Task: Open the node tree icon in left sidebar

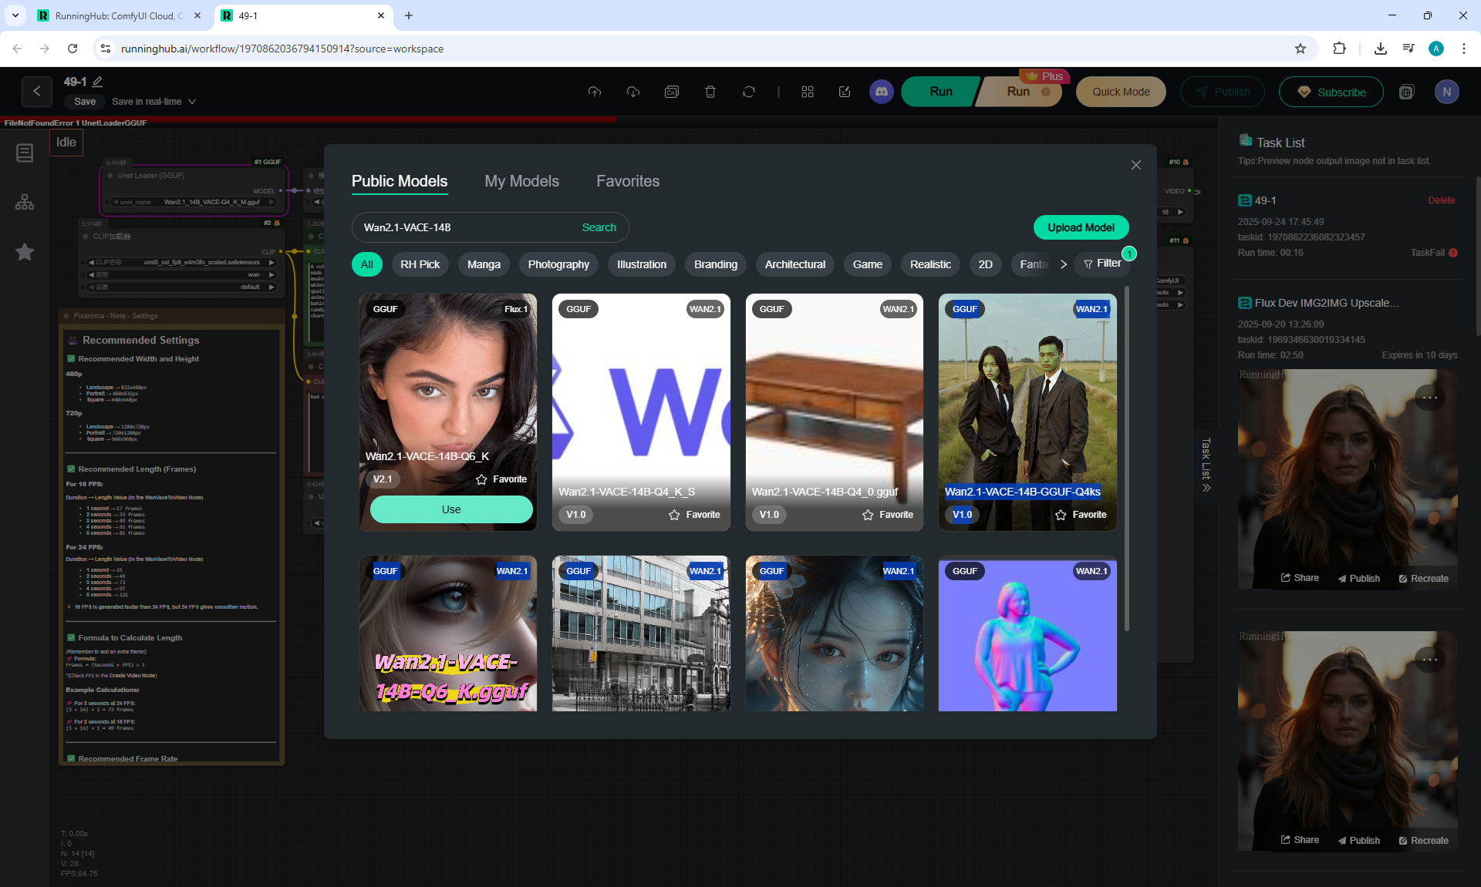Action: pyautogui.click(x=25, y=202)
